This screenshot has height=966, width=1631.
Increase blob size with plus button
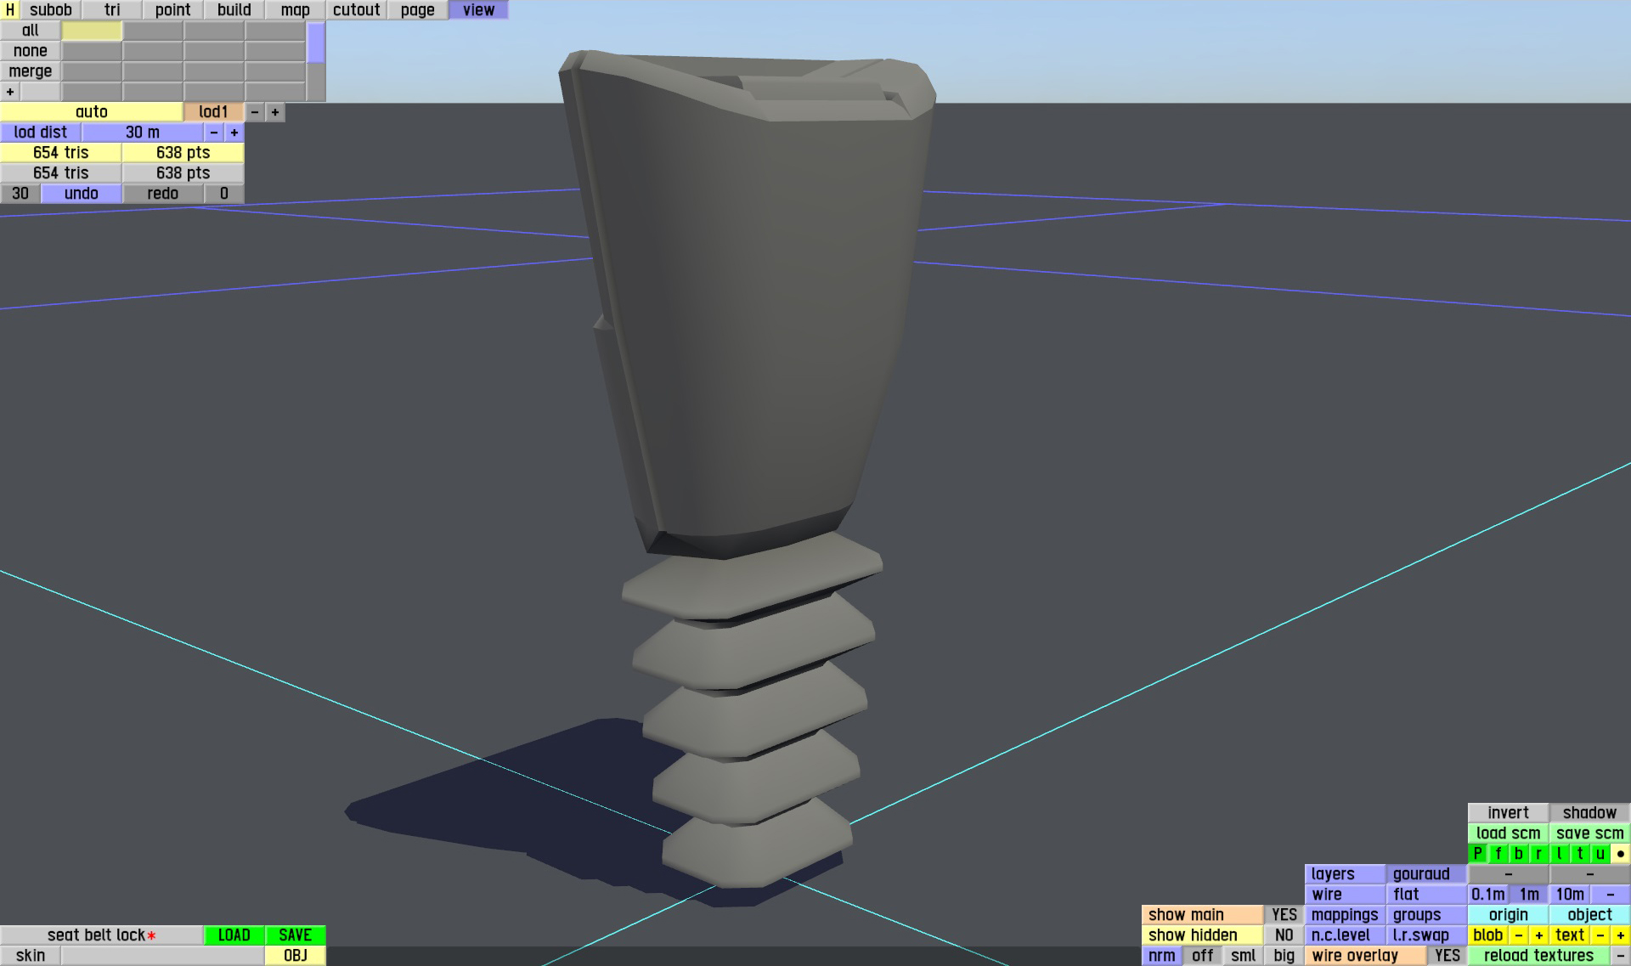tap(1538, 935)
